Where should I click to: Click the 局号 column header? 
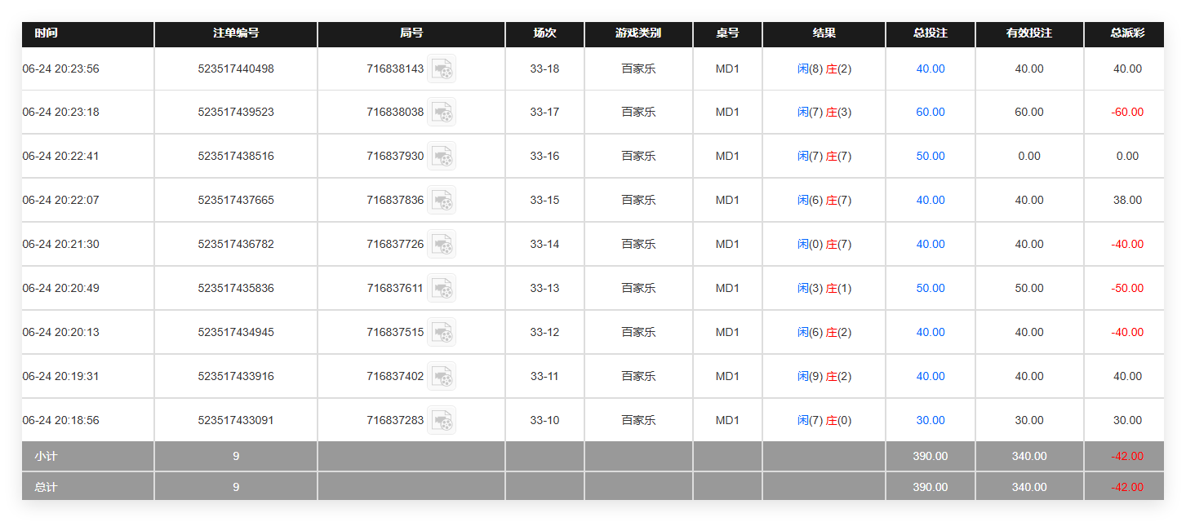(x=411, y=33)
